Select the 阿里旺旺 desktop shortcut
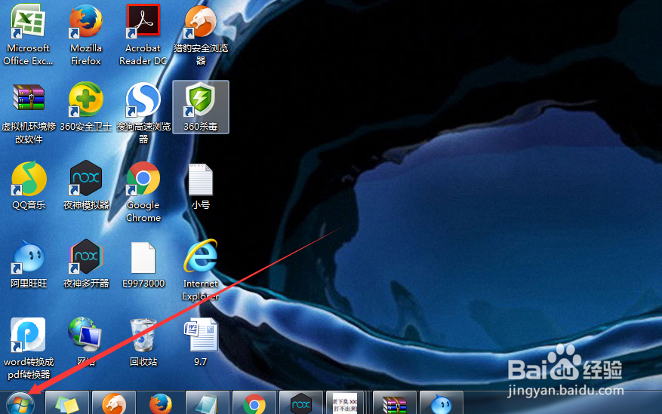Image resolution: width=662 pixels, height=414 pixels. (x=28, y=264)
